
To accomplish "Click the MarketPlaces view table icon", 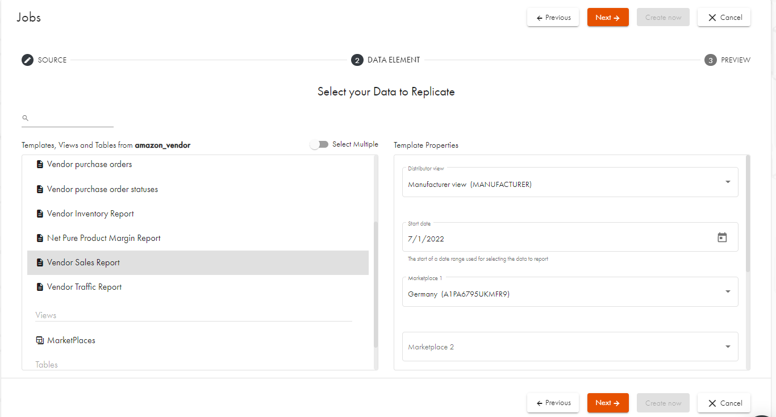I will point(40,340).
